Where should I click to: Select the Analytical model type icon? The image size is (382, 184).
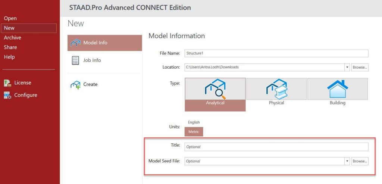point(215,89)
